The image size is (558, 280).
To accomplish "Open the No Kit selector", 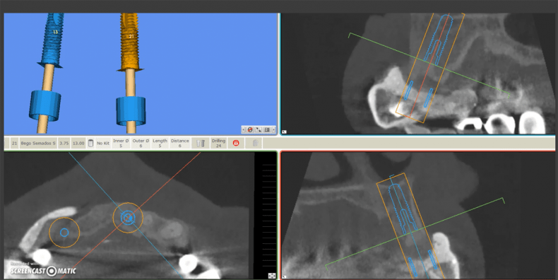I will pos(103,144).
